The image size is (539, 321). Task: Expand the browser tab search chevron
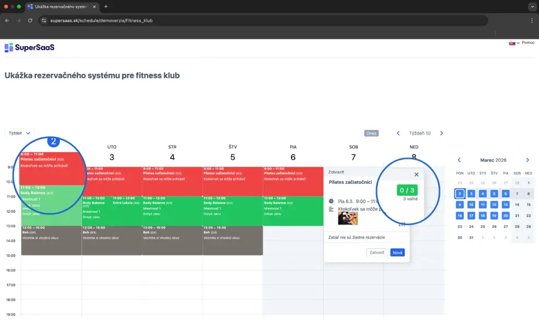(531, 7)
